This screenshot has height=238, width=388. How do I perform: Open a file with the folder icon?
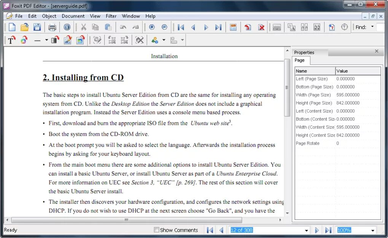click(x=24, y=27)
